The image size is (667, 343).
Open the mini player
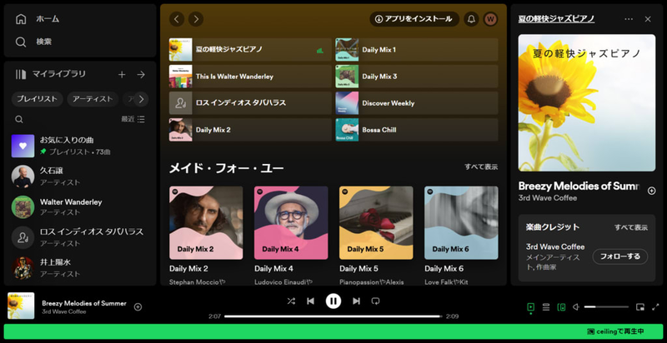pyautogui.click(x=640, y=307)
